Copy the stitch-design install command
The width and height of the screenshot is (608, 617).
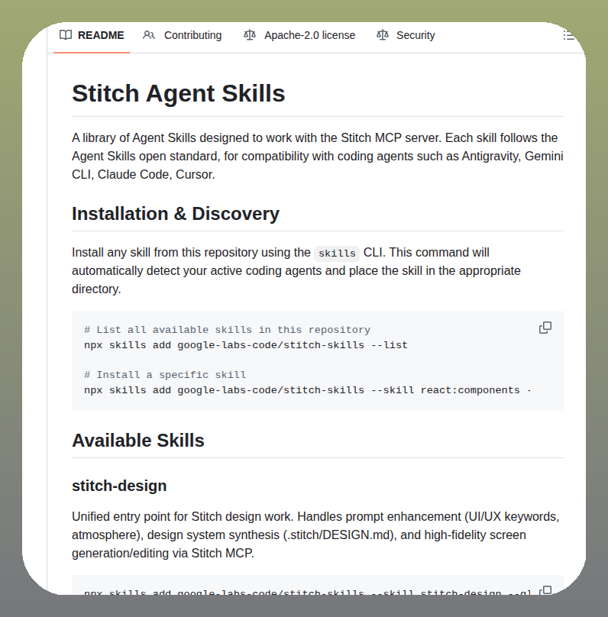(x=545, y=590)
